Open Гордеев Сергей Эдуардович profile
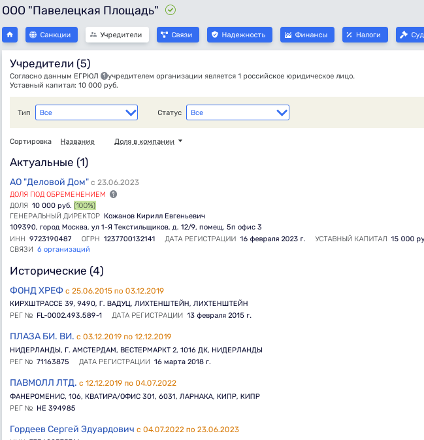The height and width of the screenshot is (440, 424). [72, 429]
